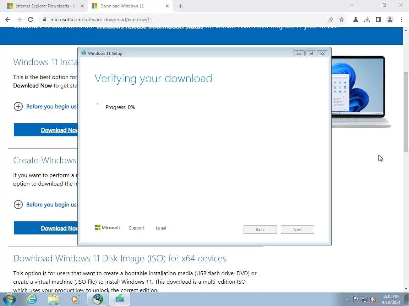This screenshot has width=409, height=306.
Task: Bookmark this page with the star icon
Action: (342, 19)
